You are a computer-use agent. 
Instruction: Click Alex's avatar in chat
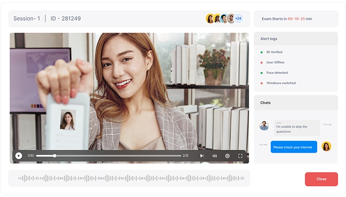(264, 126)
